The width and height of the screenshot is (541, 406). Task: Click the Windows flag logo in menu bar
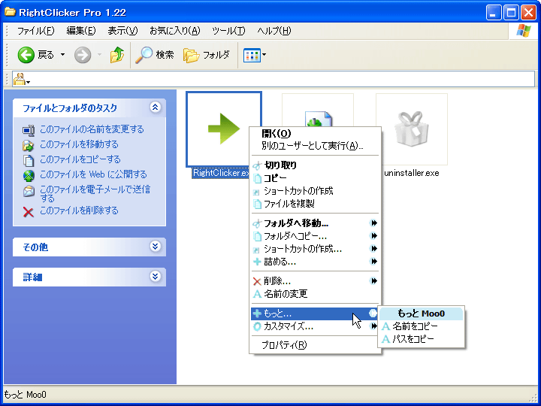pos(524,31)
